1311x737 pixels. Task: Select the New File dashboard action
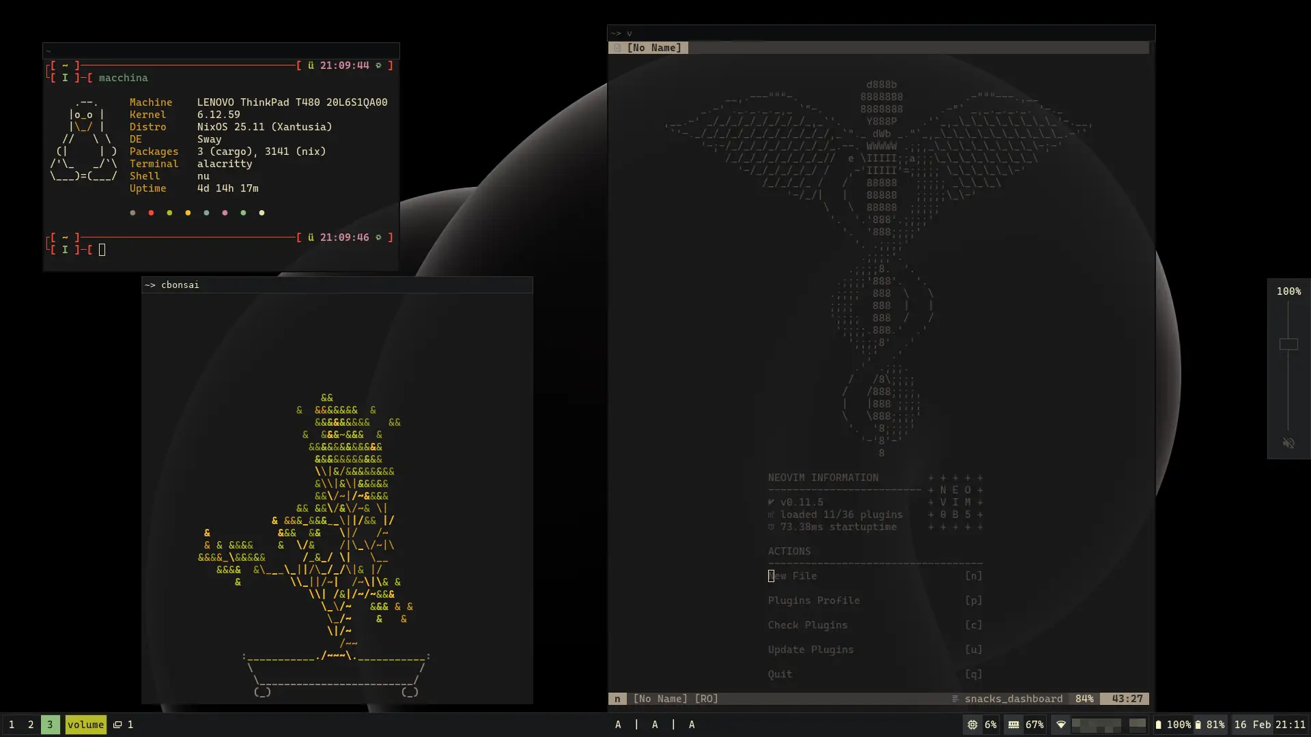(x=792, y=576)
